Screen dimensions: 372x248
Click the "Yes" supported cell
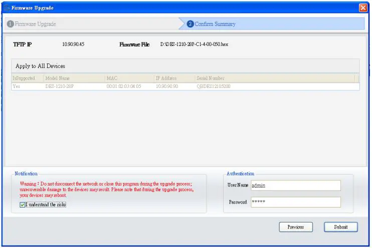point(17,86)
